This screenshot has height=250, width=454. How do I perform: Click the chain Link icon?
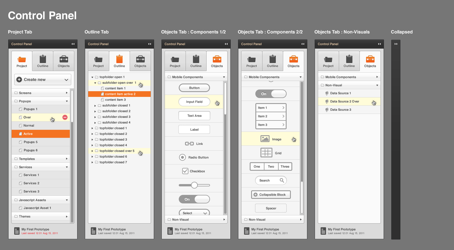click(189, 144)
